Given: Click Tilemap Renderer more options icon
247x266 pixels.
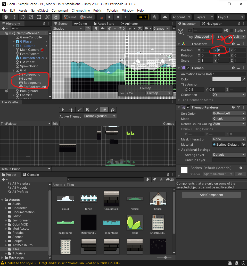Looking at the screenshot, I should [x=244, y=107].
